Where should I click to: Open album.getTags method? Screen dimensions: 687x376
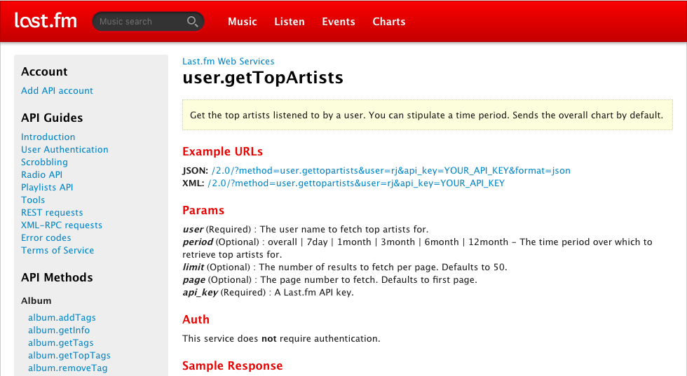pos(60,342)
